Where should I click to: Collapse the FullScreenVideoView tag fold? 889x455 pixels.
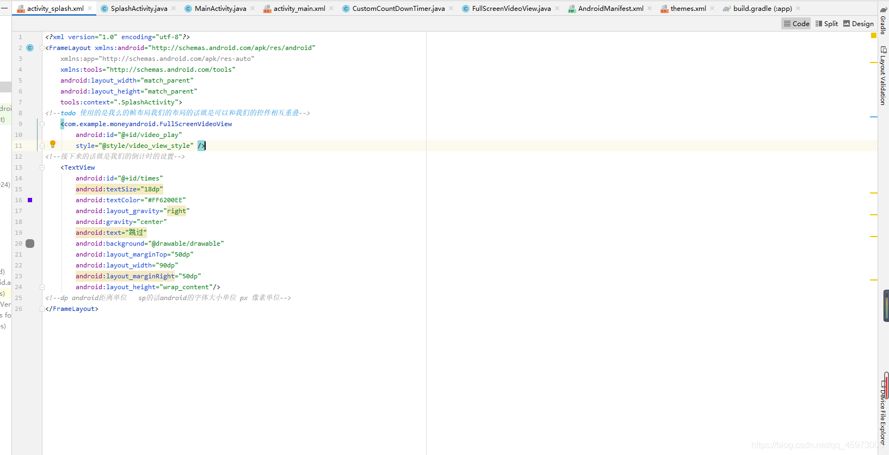tap(42, 124)
